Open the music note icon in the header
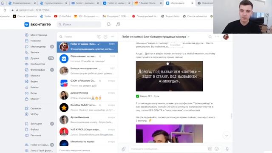This screenshot has width=272, height=153. click(118, 24)
